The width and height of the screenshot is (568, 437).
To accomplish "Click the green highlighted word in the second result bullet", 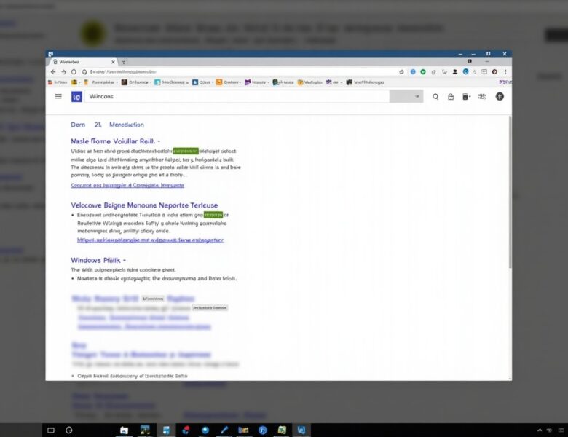I will 213,215.
